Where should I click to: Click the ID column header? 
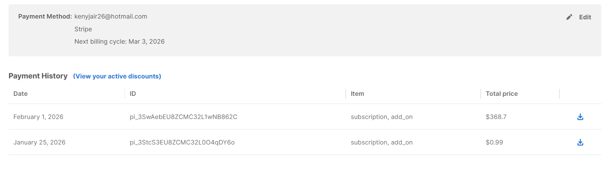(133, 93)
